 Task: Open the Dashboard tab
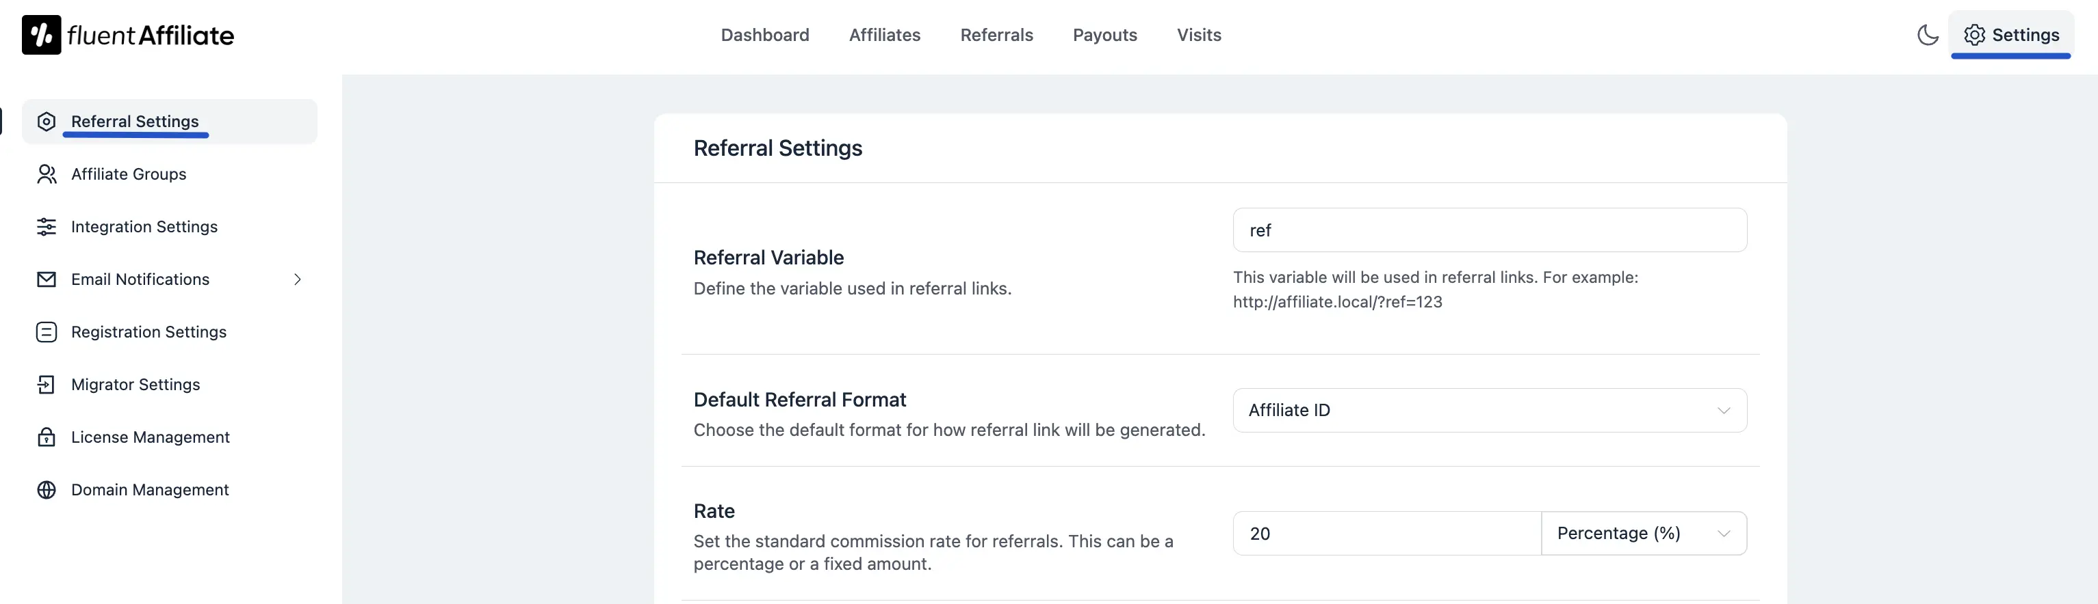(x=765, y=35)
